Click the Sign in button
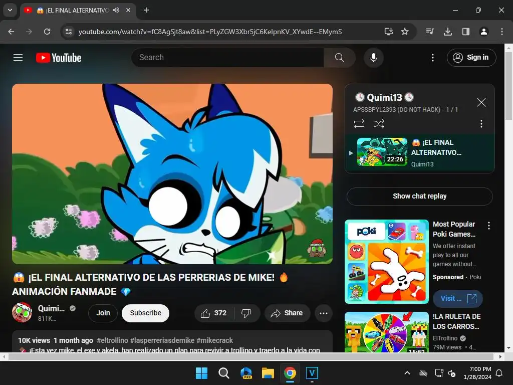513x385 pixels. 471,58
